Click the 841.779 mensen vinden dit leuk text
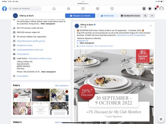Screen dimensions: 166x124 click(x=30, y=28)
